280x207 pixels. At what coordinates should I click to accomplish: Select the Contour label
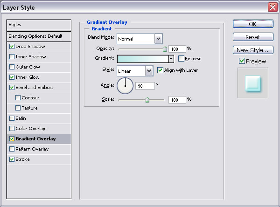30,98
